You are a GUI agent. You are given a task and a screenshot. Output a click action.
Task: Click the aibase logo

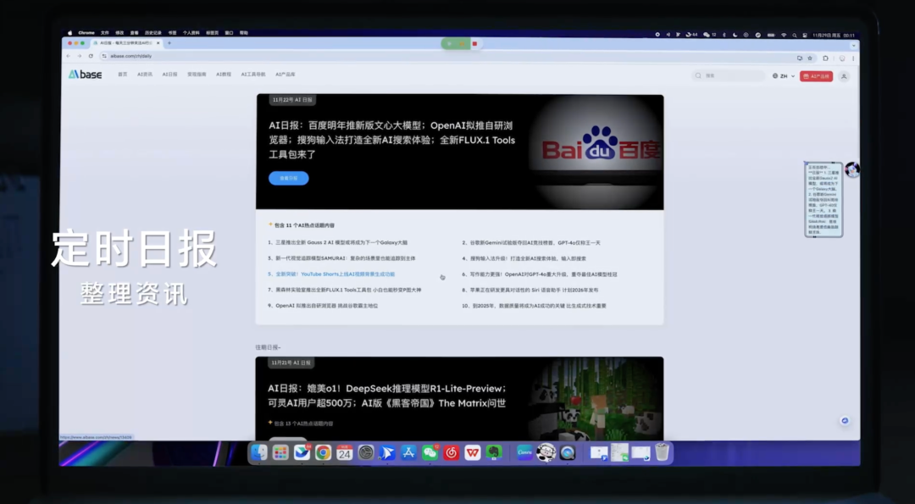(x=86, y=75)
